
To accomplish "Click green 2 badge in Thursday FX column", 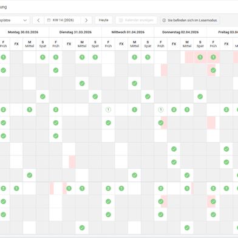I will (x=174, y=110).
